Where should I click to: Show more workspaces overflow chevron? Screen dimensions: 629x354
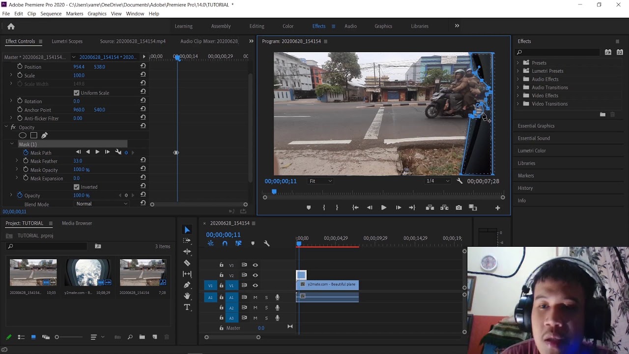point(457,26)
